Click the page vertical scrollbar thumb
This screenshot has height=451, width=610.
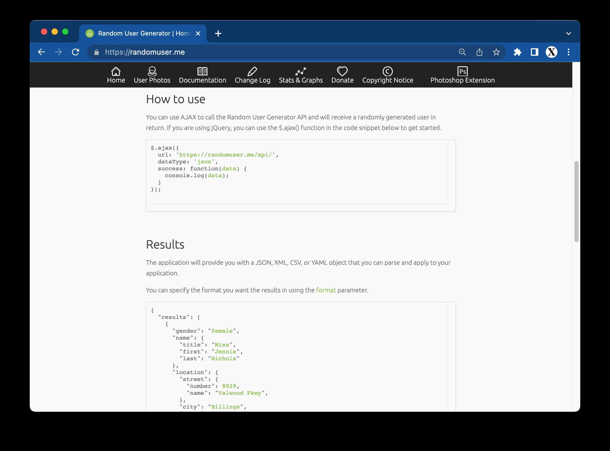[x=576, y=201]
